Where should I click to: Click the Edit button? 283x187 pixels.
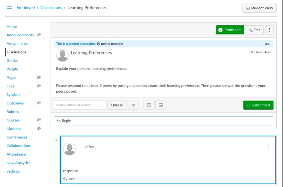point(254,30)
